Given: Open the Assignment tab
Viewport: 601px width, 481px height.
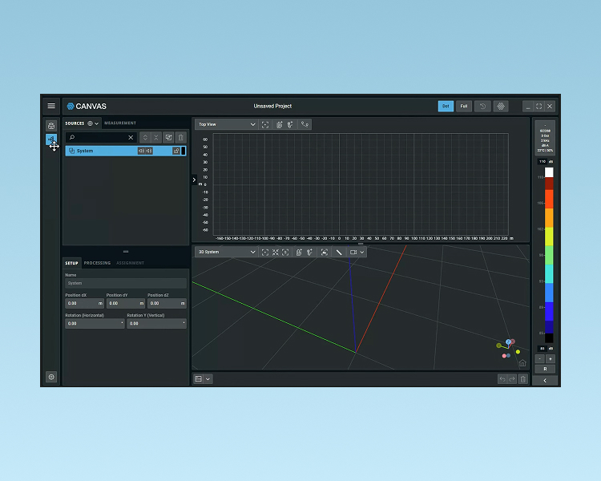Looking at the screenshot, I should (131, 263).
